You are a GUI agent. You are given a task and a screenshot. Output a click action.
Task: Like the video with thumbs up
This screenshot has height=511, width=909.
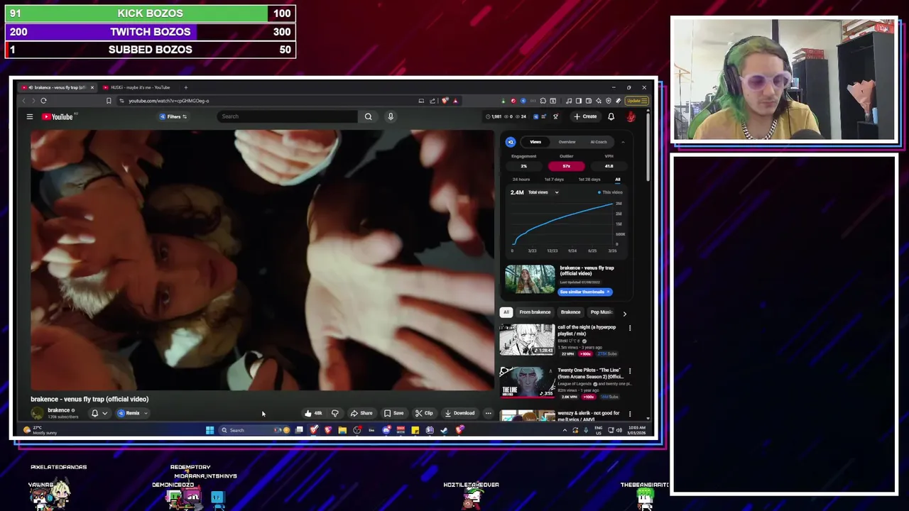click(312, 413)
